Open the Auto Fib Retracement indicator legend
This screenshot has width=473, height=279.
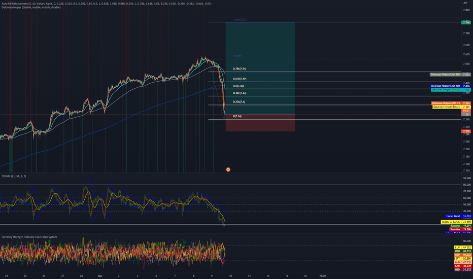(x=106, y=4)
